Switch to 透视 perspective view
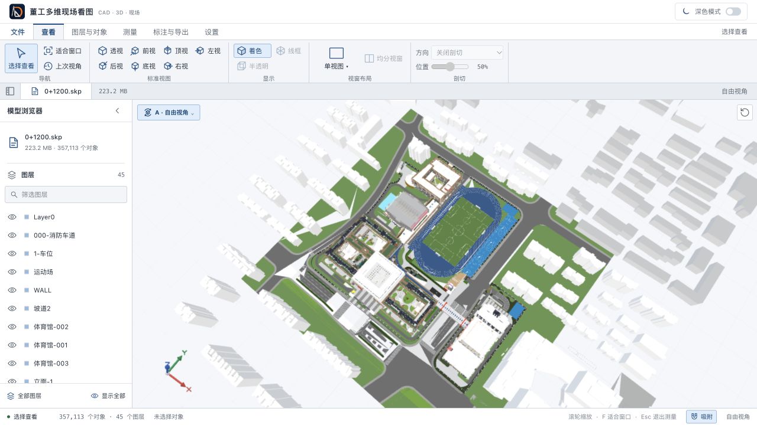The image size is (757, 425). [x=111, y=51]
